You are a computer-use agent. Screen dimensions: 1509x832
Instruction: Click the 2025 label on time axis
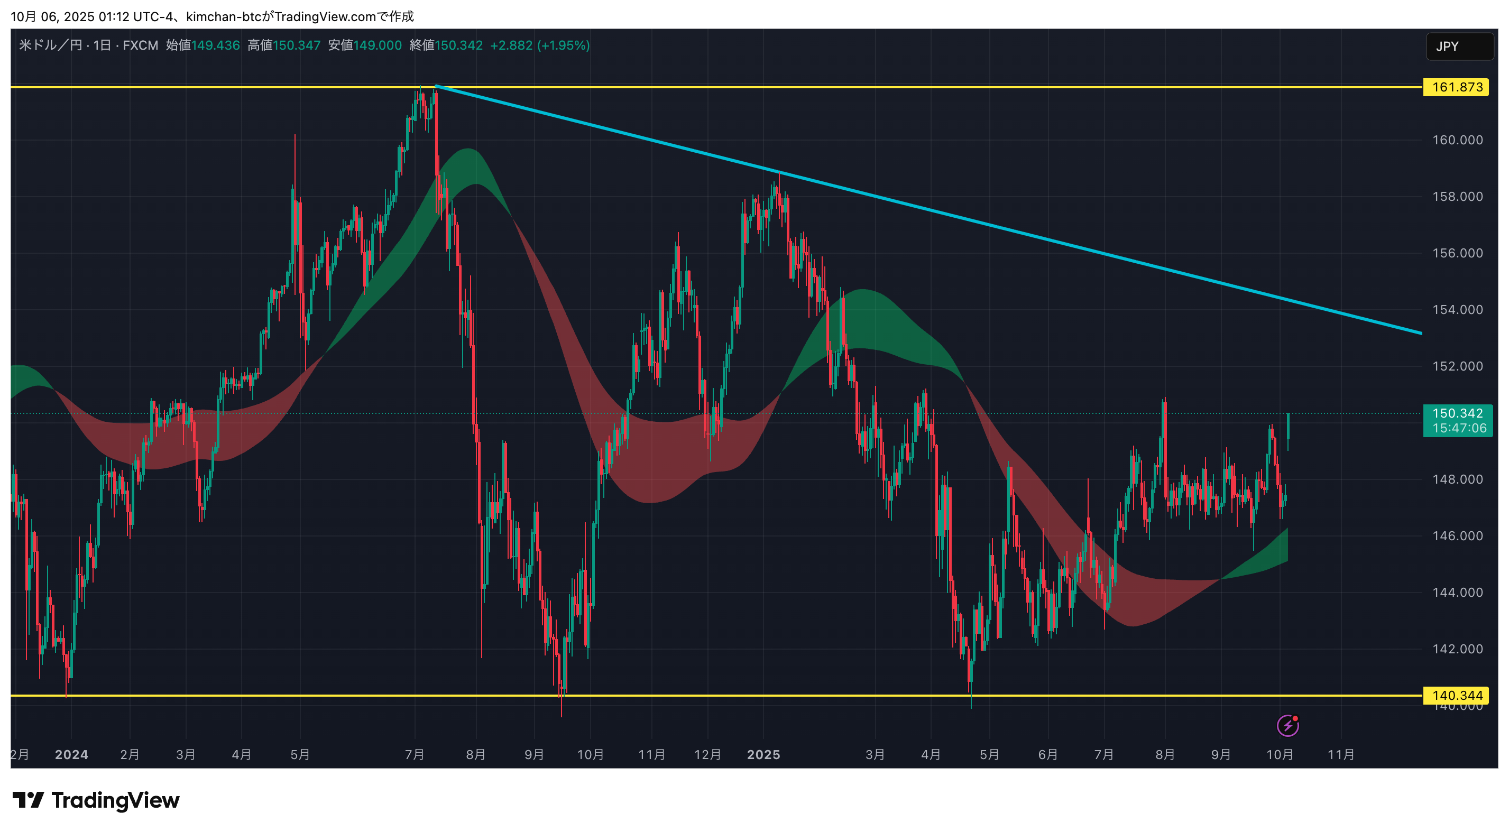(x=763, y=755)
